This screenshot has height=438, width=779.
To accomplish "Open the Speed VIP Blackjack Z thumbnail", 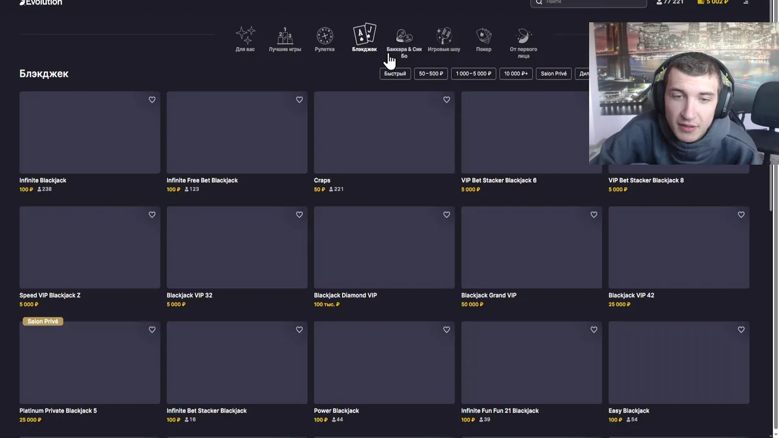I will [x=89, y=248].
